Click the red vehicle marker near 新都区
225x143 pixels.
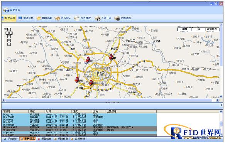(111, 57)
